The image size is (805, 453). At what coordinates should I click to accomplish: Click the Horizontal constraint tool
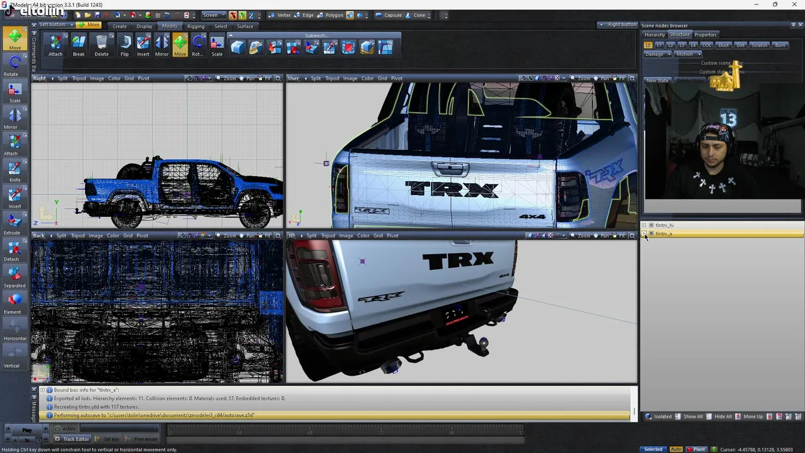tap(14, 330)
